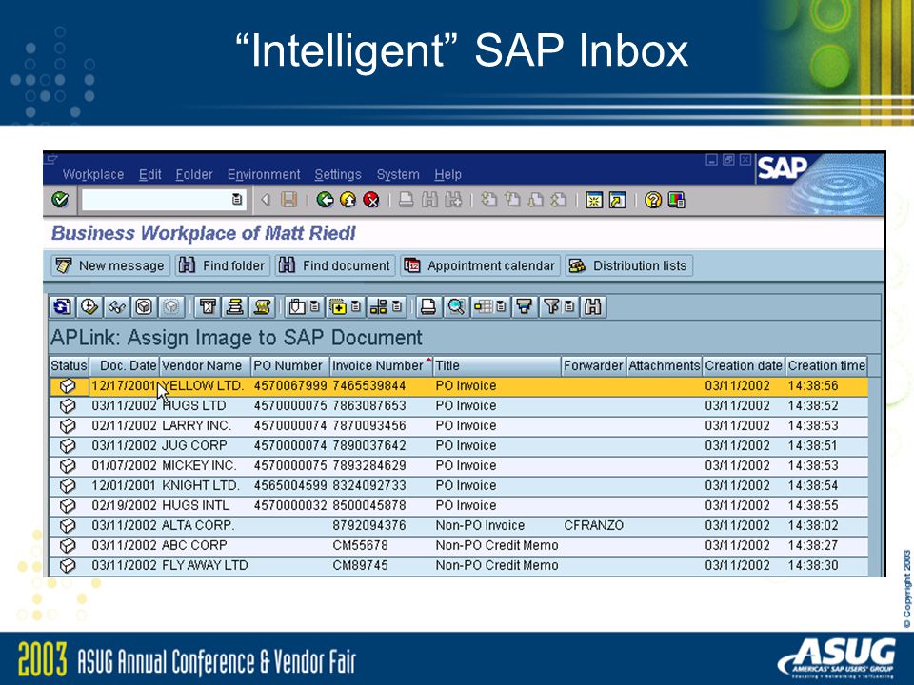This screenshot has height=685, width=914.
Task: Click the green Enter checkmark icon
Action: tap(59, 200)
